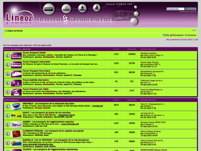Open ANGERS transports forum title
The height and width of the screenshot is (151, 201).
(x=48, y=122)
